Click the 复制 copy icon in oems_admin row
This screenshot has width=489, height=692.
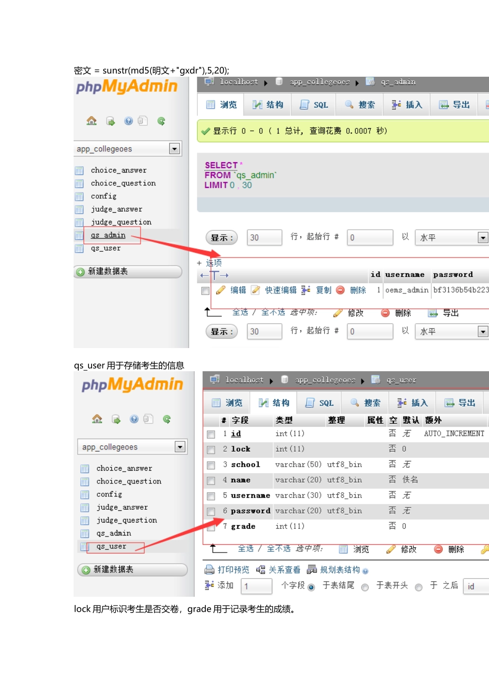306,290
